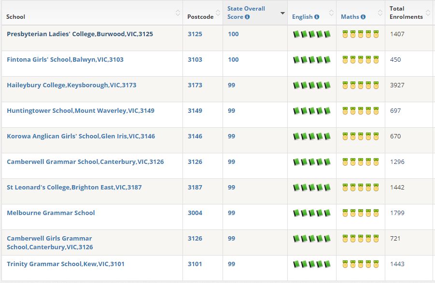The image size is (435, 283).
Task: Click postcode 3125 link
Action: tap(195, 34)
